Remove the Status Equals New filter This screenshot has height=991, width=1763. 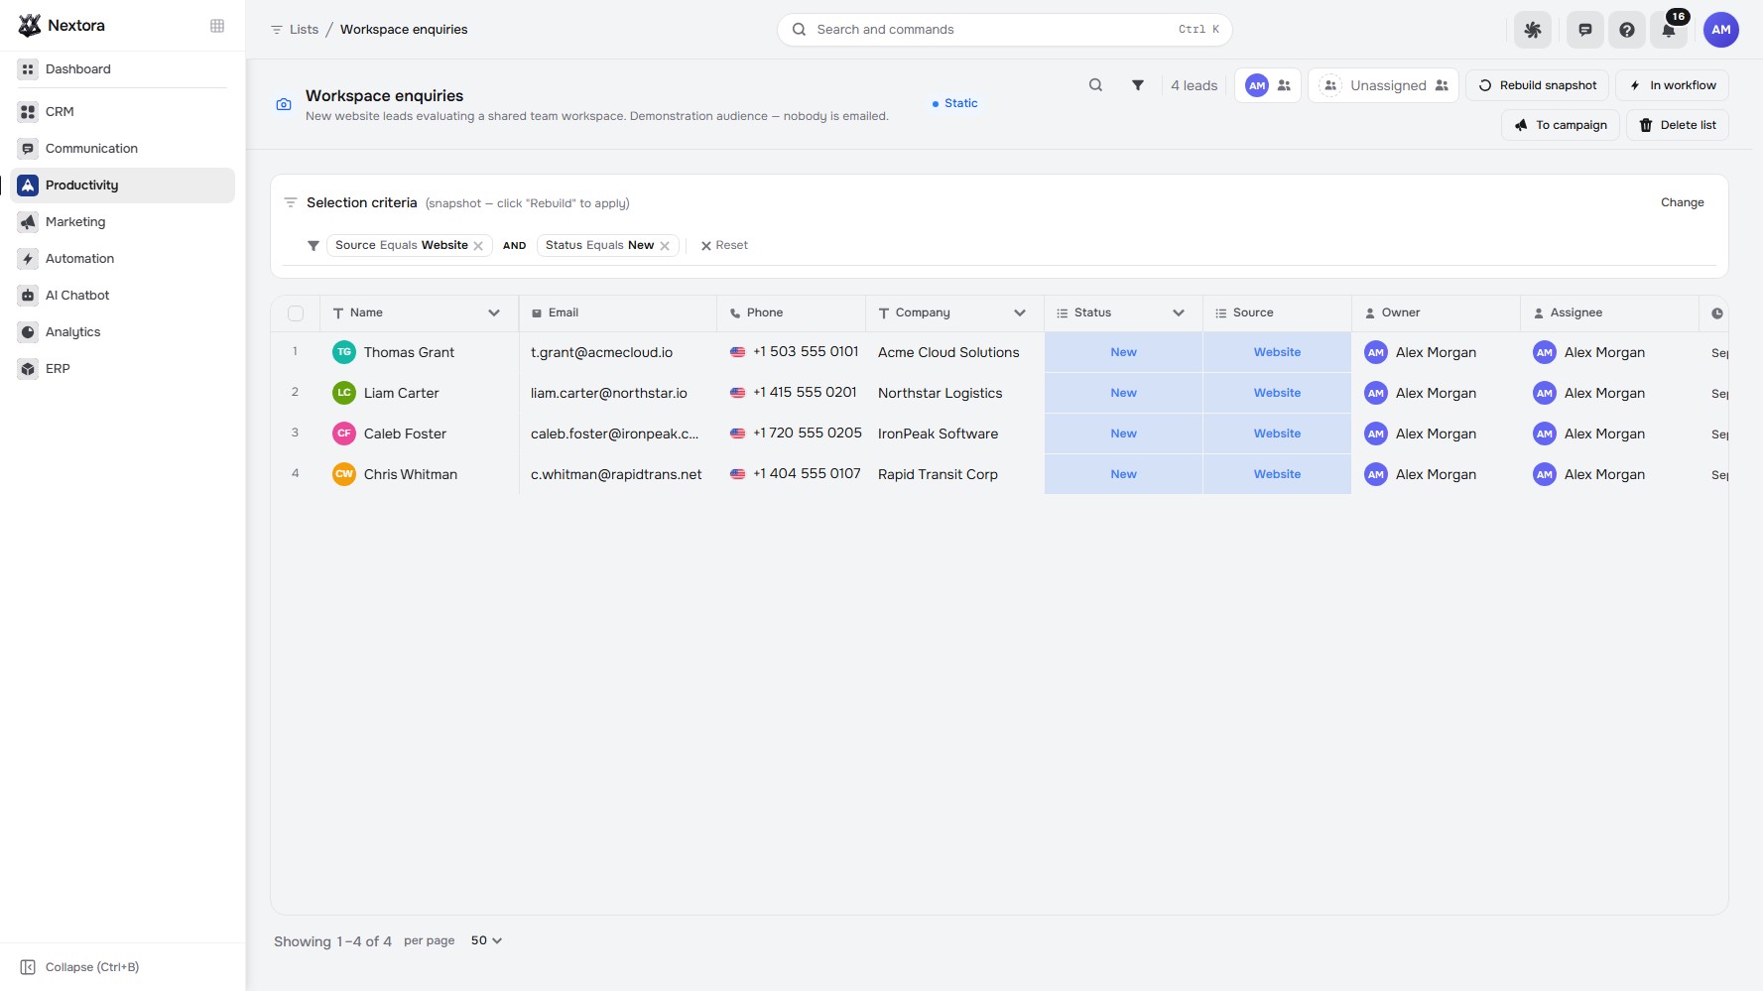[665, 246]
